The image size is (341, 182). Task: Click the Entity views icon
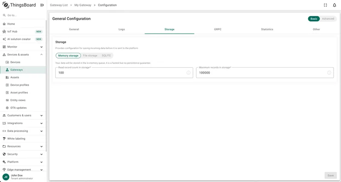tap(7, 100)
